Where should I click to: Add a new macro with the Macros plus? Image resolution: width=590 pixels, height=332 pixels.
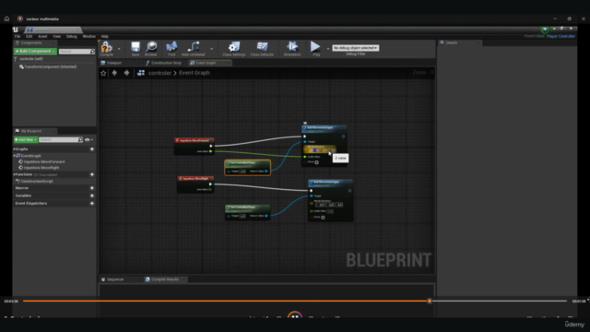[x=92, y=188]
